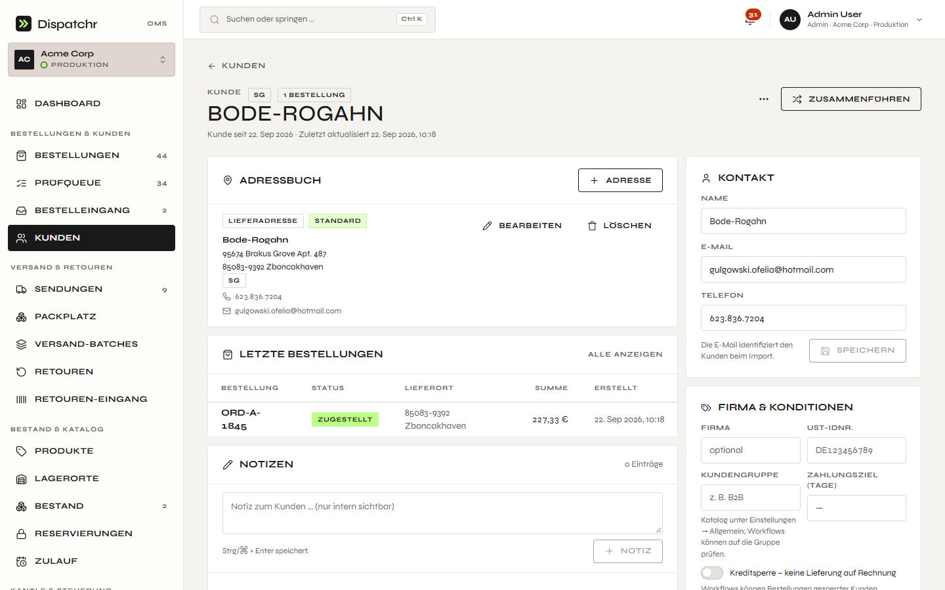Select Retouren in the sidebar
Screen dimensions: 945x590
tap(91, 372)
